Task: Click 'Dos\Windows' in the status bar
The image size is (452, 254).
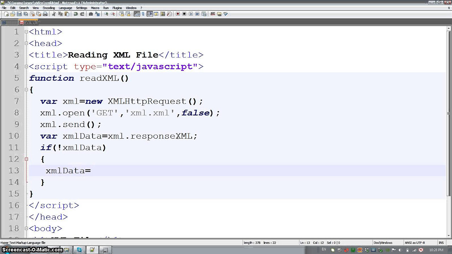Action: [x=383, y=243]
